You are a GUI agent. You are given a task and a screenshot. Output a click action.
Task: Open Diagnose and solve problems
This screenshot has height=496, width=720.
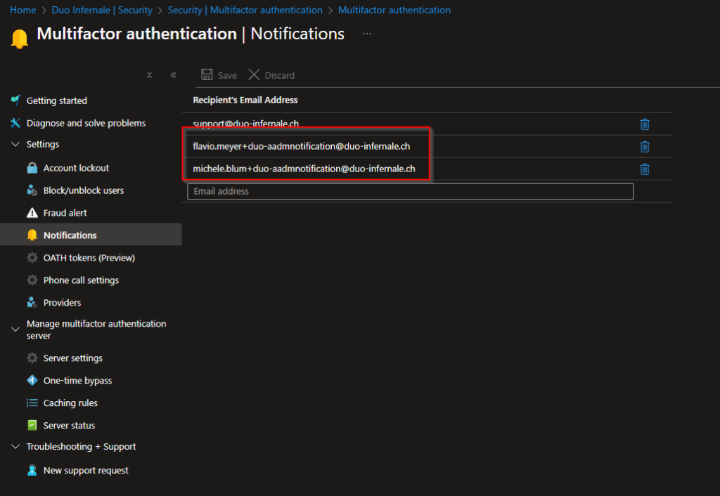click(x=86, y=122)
